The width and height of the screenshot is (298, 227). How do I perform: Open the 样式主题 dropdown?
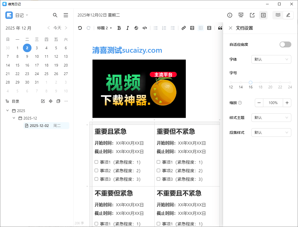[271, 118]
